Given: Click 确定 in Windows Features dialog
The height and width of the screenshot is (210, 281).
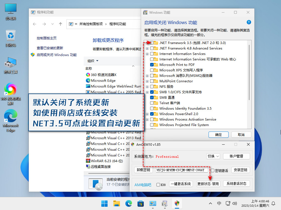Looking at the screenshot, I should [x=218, y=135].
